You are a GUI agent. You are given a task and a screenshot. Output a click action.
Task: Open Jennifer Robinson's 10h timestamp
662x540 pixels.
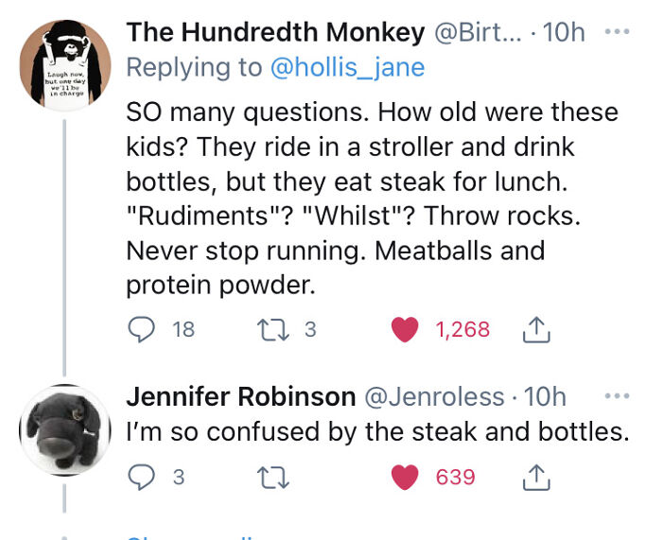tap(545, 396)
